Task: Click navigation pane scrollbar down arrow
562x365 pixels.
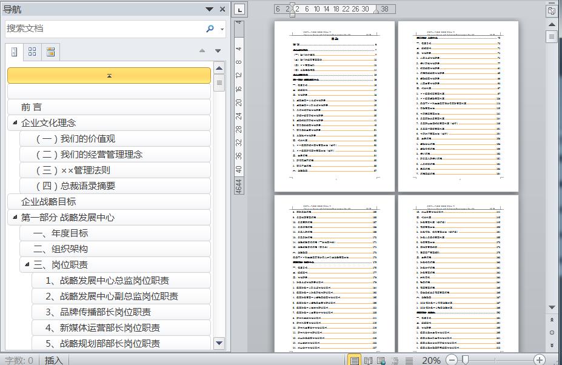Action: coord(219,343)
